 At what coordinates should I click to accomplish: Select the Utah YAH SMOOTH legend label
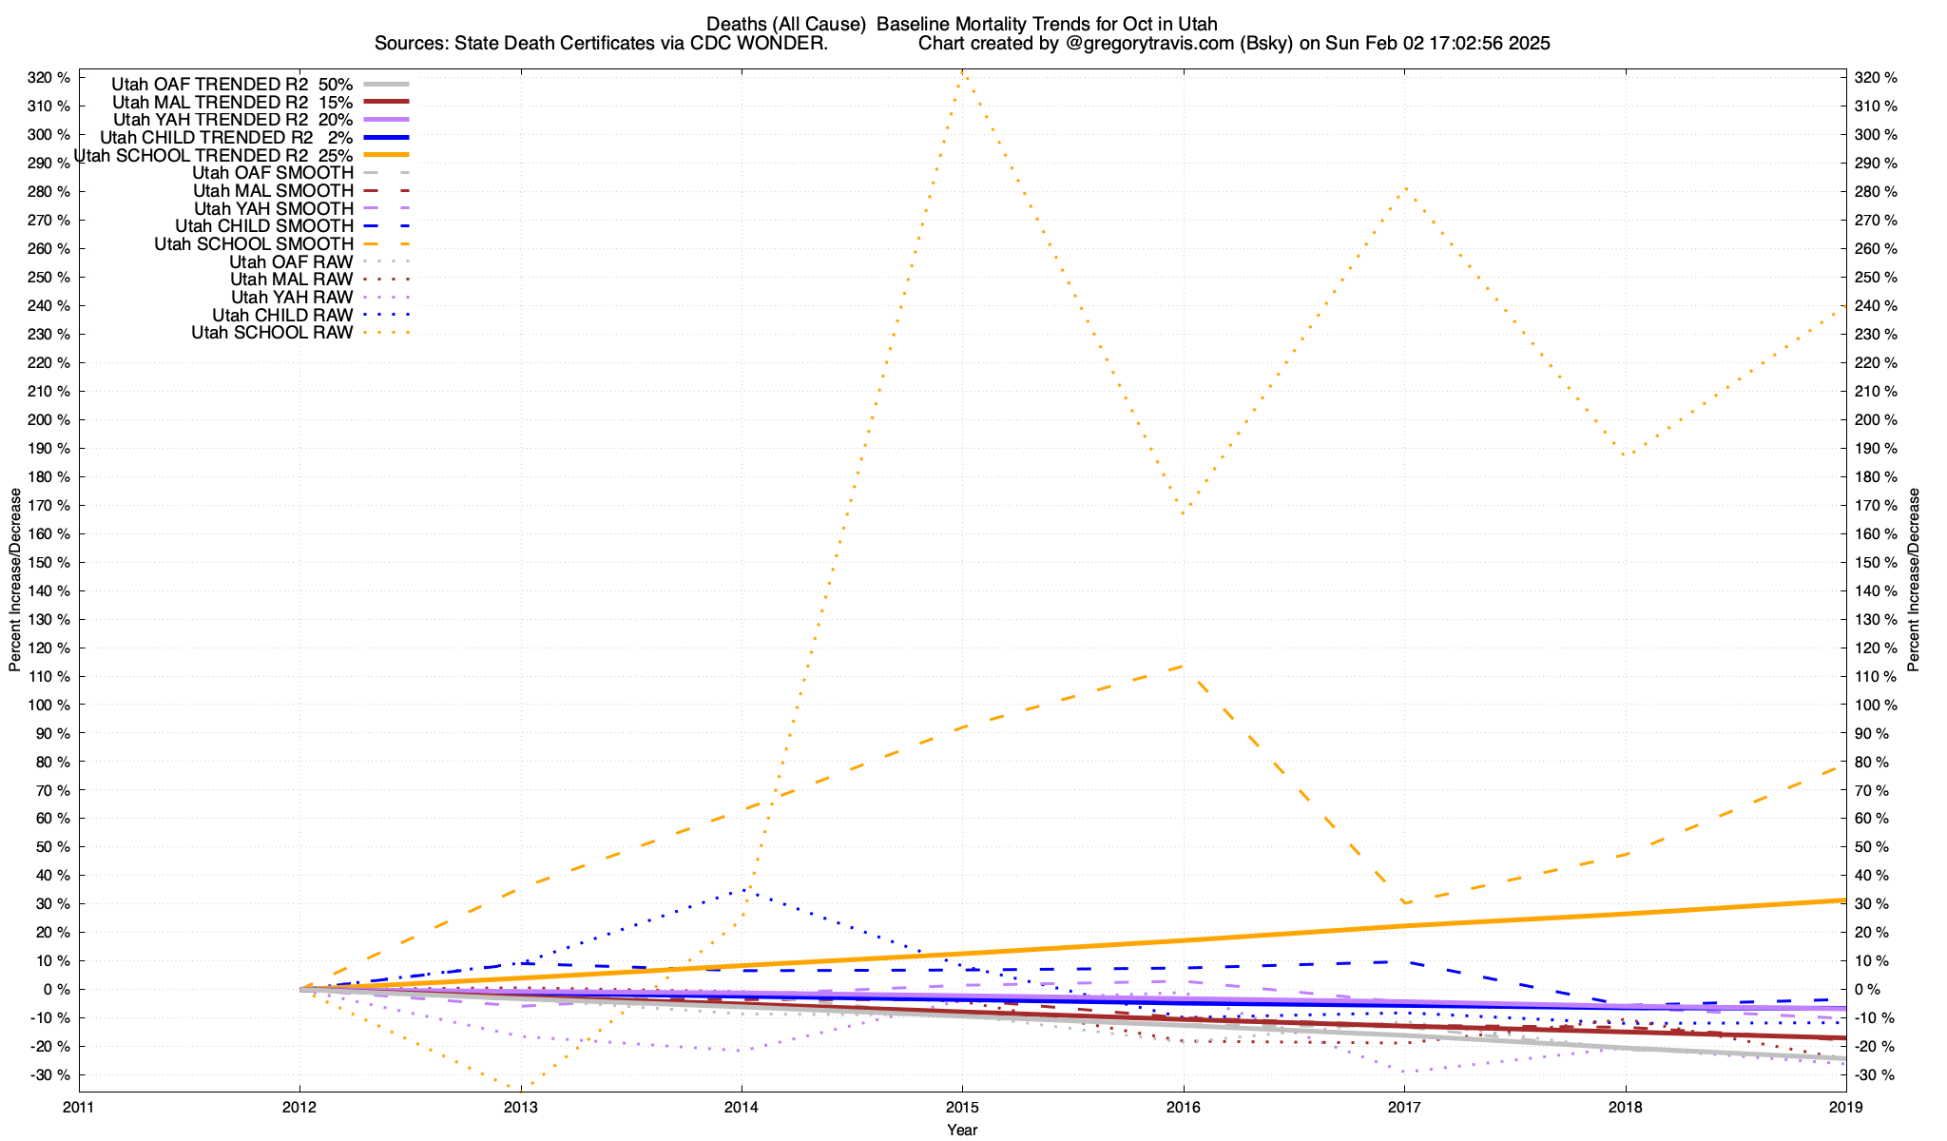(273, 208)
